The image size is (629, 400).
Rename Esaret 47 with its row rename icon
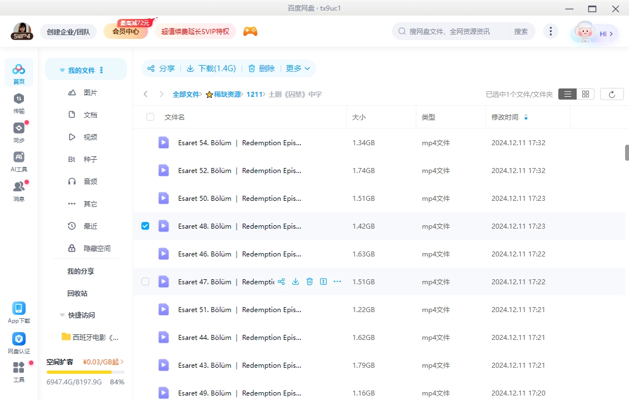[323, 282]
